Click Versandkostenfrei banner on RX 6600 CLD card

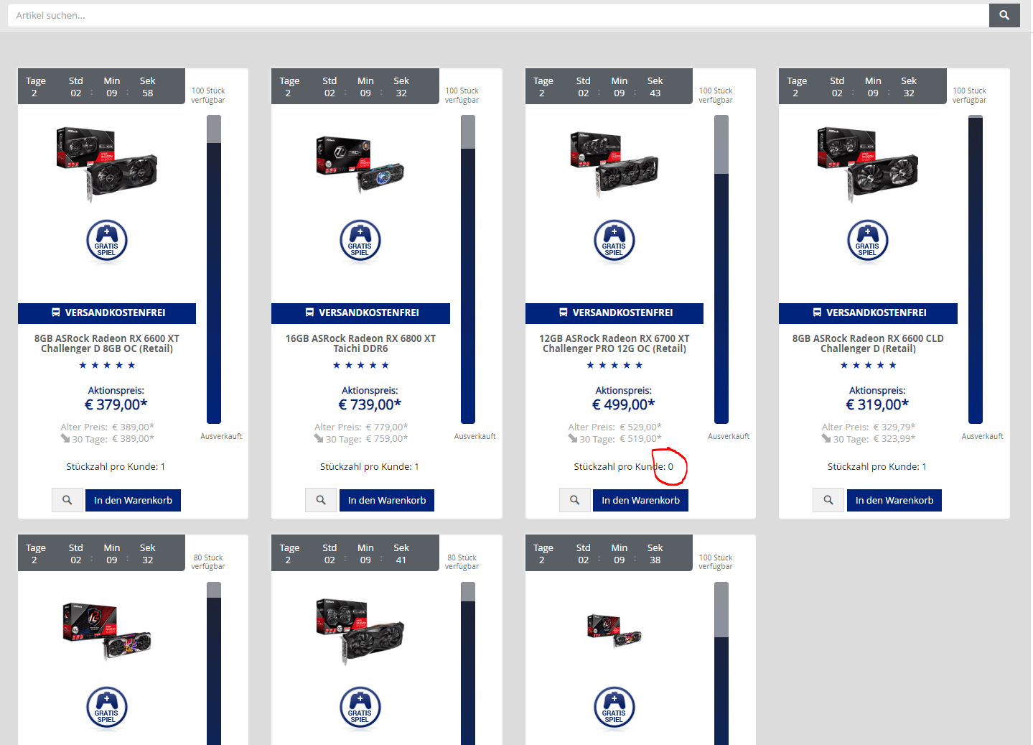pyautogui.click(x=868, y=313)
